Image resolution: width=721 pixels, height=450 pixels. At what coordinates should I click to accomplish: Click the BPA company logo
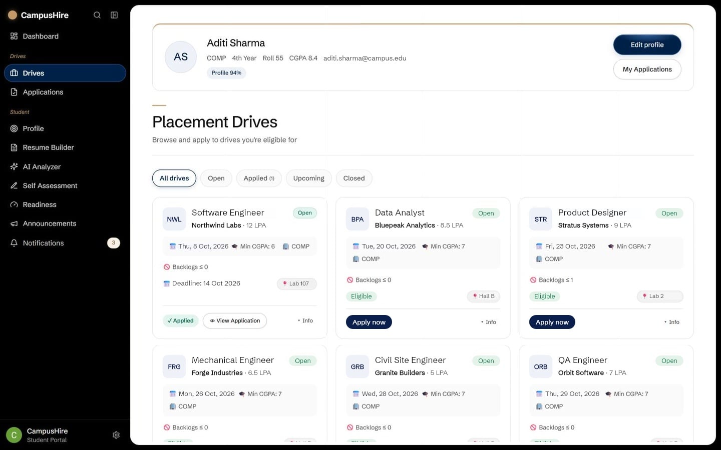click(x=357, y=219)
